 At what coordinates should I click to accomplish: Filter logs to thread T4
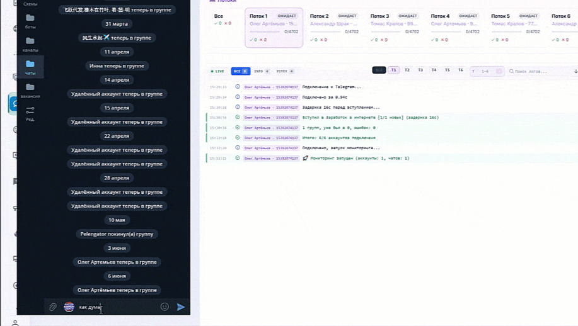(x=434, y=70)
